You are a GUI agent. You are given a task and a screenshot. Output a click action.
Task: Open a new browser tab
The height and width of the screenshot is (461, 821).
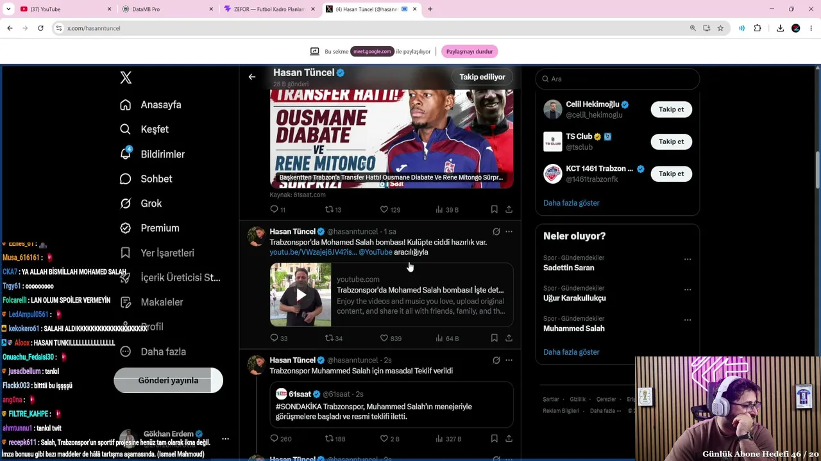click(430, 9)
